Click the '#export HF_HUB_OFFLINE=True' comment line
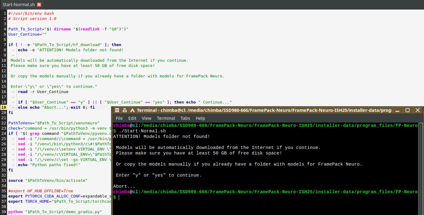 pos(41,191)
